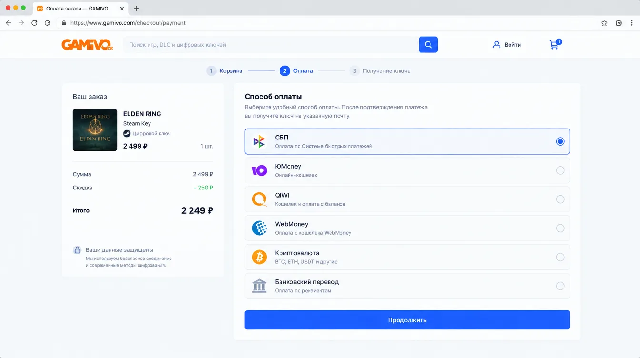Select the ЮMoney radio button
The height and width of the screenshot is (358, 640).
pos(560,170)
